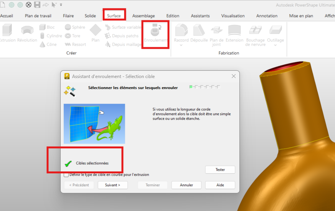
Task: Create a Ressort primitive
Action: [x=75, y=44]
